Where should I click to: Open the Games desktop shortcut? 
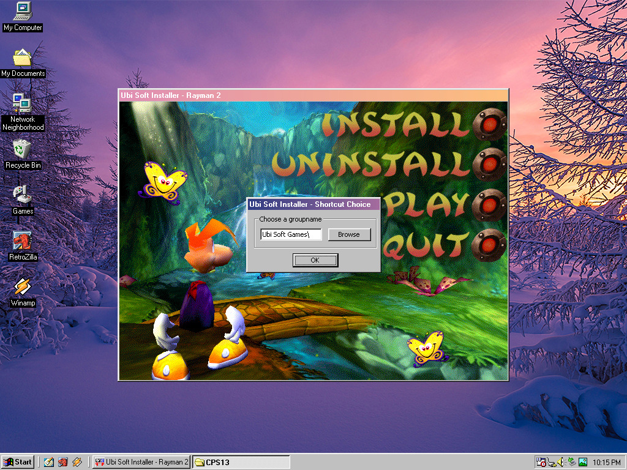click(x=23, y=200)
